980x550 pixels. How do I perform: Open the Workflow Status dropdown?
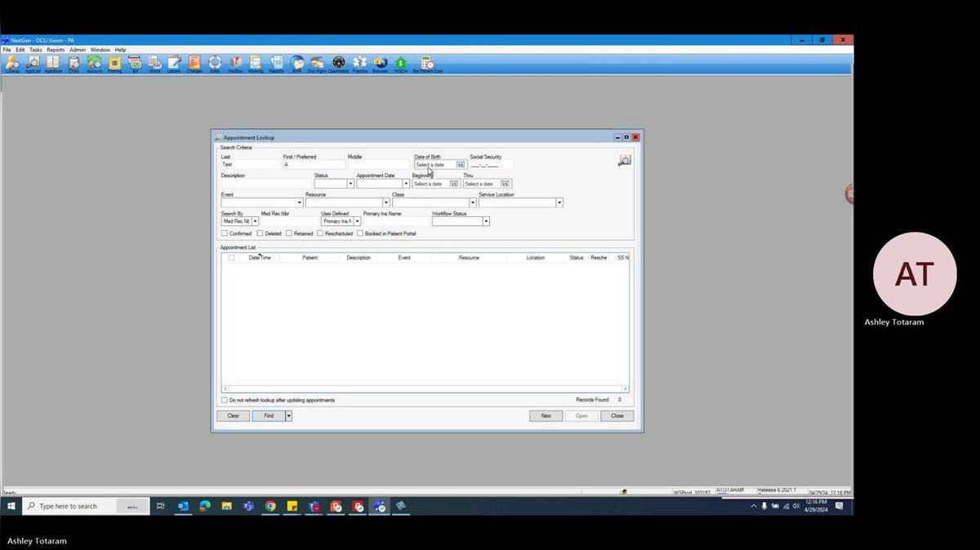[486, 221]
